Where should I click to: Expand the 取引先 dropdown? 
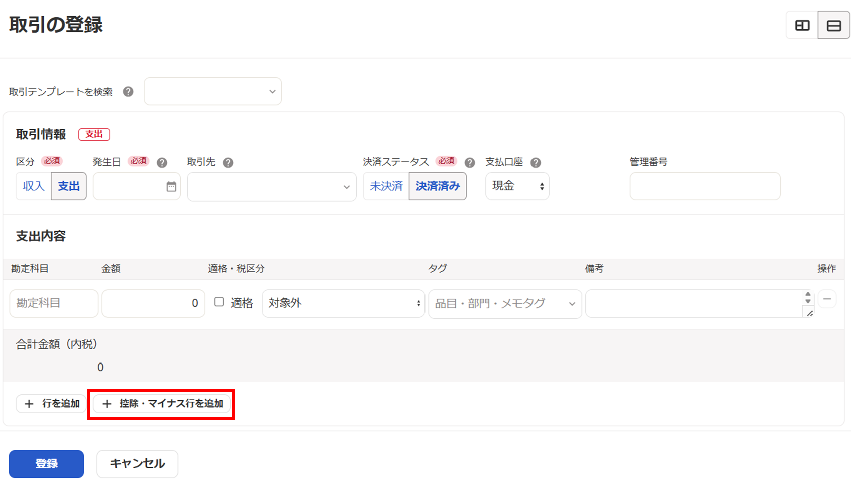point(272,187)
